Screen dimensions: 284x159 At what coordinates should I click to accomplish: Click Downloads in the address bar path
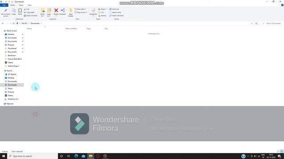[35, 23]
